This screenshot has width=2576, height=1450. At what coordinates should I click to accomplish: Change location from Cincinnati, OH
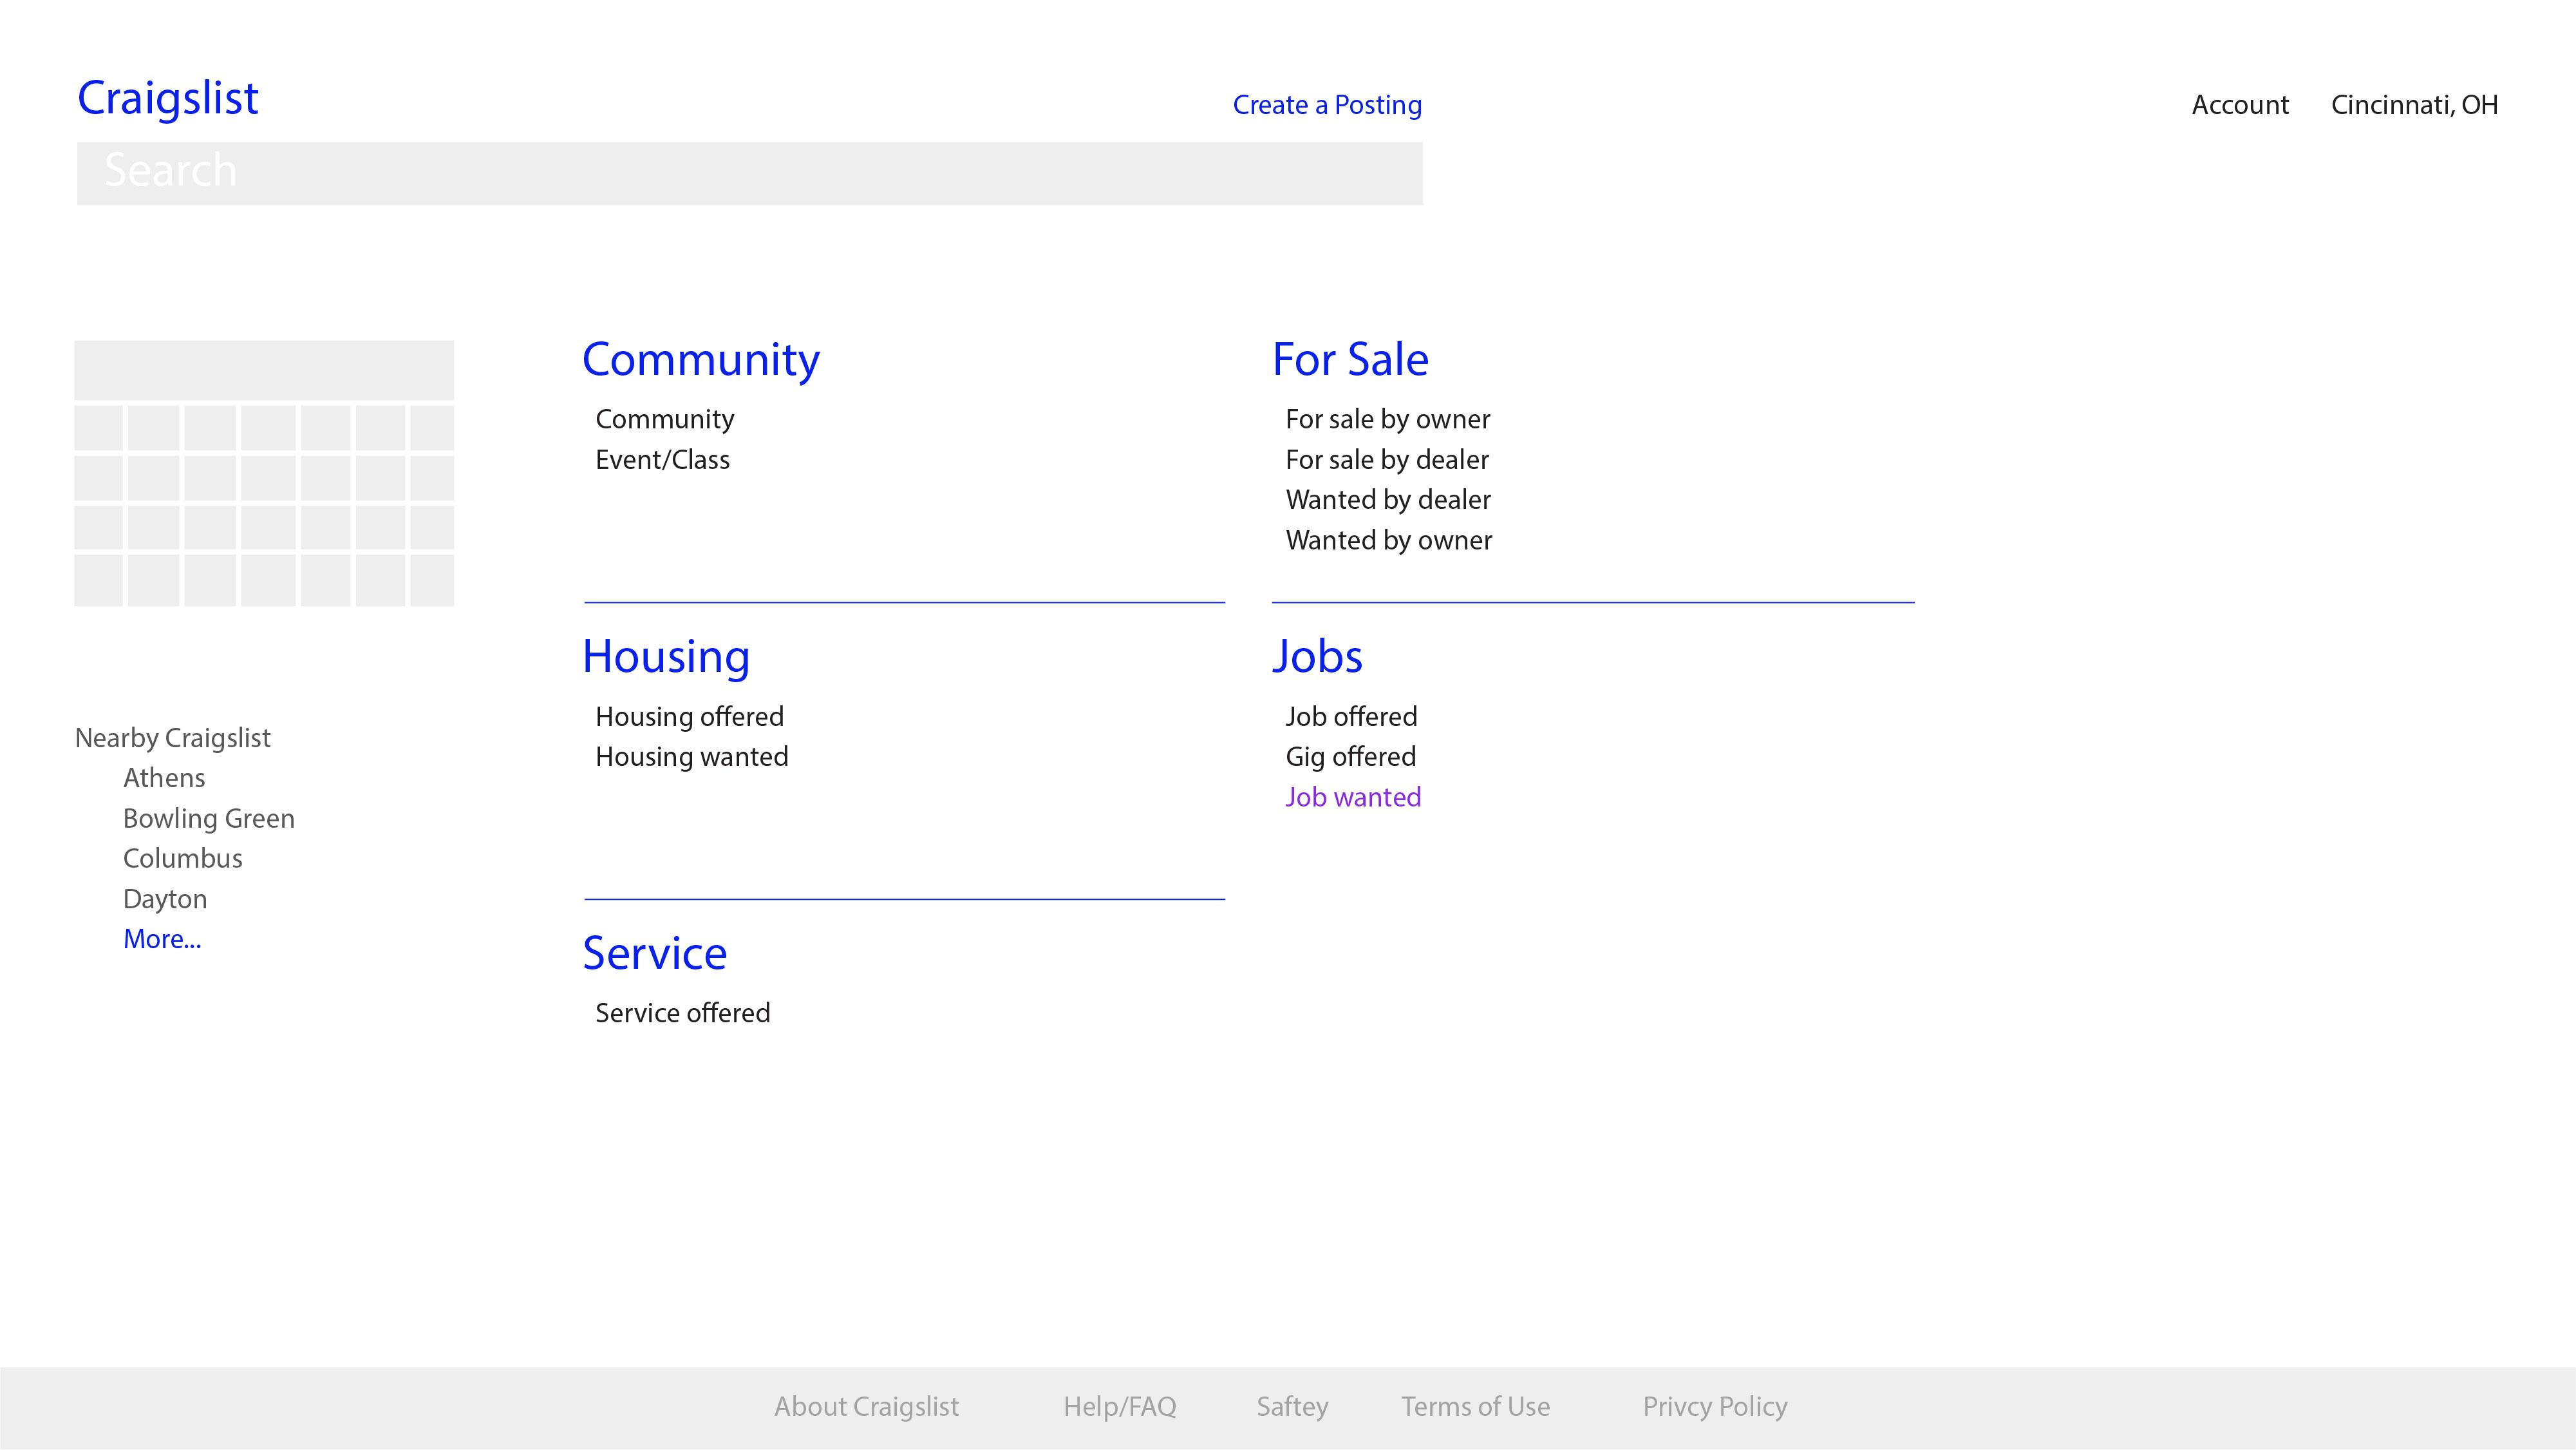(x=2413, y=105)
